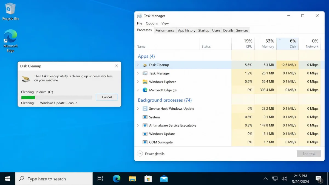329x185 pixels.
Task: Expand the Disk Cleanup process row
Action: pyautogui.click(x=138, y=65)
